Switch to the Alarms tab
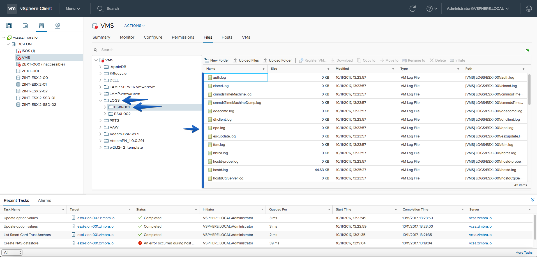Image resolution: width=537 pixels, height=257 pixels. tap(45, 201)
